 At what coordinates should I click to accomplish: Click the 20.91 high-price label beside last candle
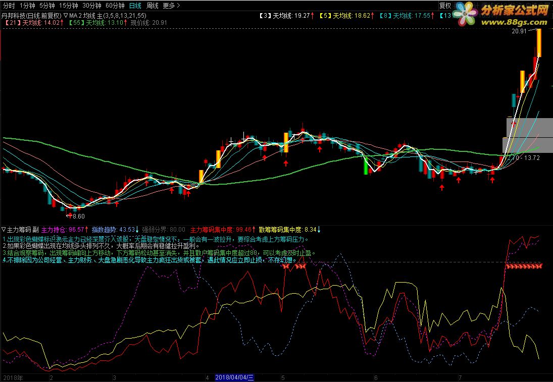click(519, 31)
